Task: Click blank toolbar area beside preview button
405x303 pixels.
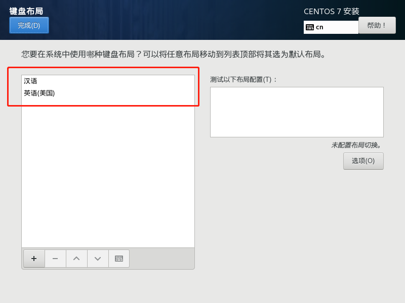Action: [x=161, y=259]
